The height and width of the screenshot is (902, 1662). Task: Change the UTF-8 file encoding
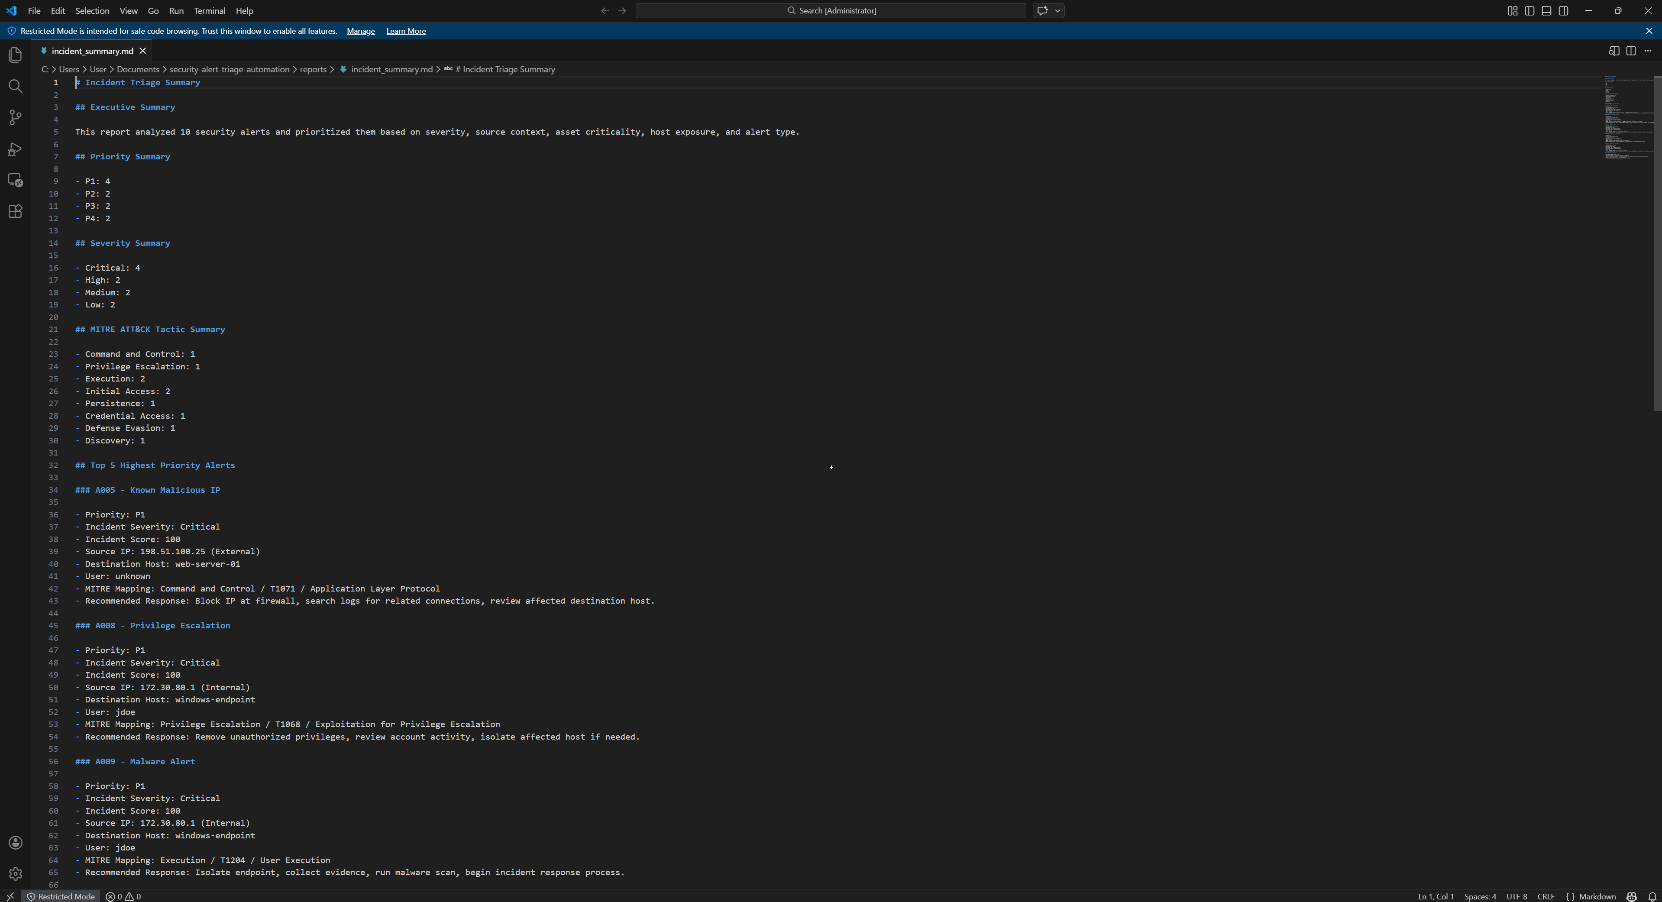click(x=1516, y=896)
